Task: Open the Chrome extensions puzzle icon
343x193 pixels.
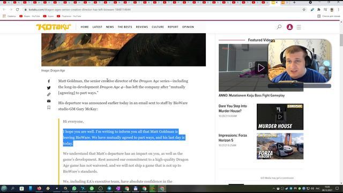Action: [x=319, y=10]
